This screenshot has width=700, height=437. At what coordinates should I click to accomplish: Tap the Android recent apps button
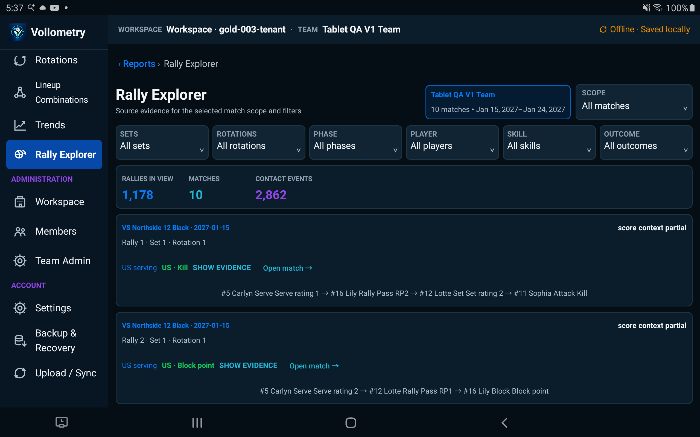[197, 423]
